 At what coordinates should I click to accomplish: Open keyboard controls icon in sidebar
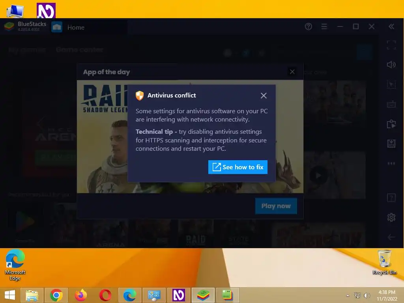click(x=391, y=104)
